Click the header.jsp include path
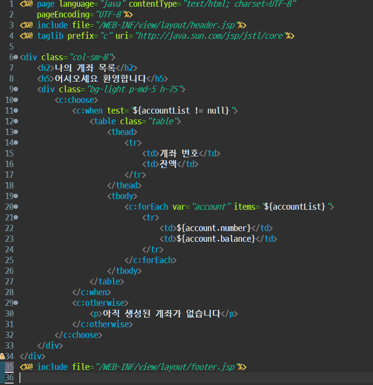373x385 pixels. click(x=167, y=25)
